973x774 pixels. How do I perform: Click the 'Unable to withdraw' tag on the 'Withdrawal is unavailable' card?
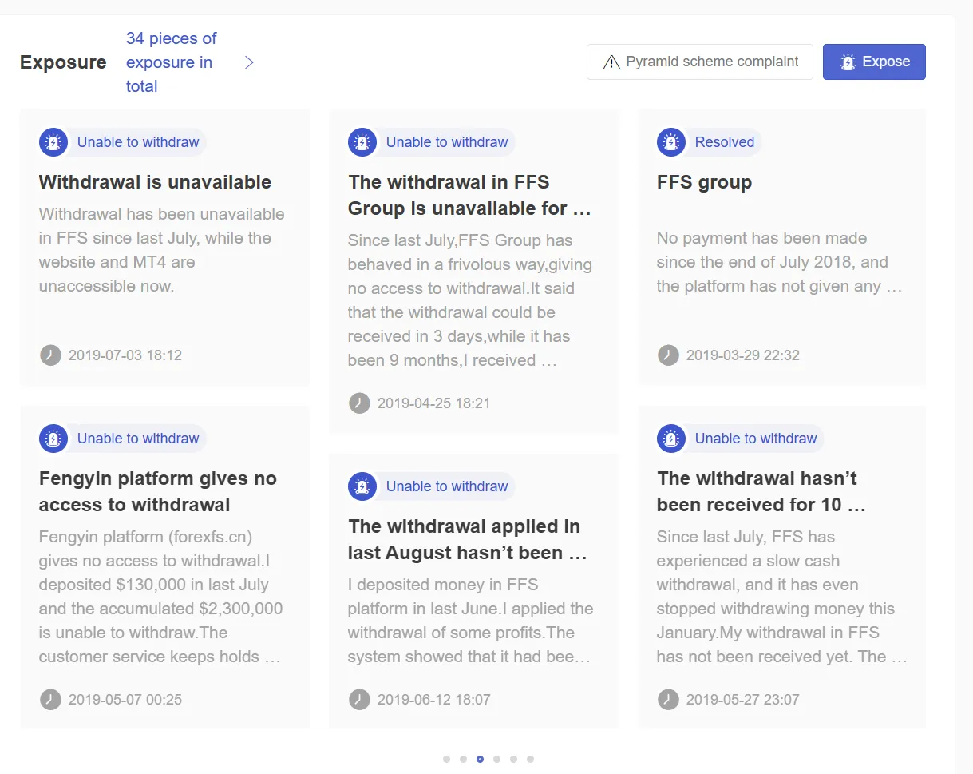[x=138, y=142]
